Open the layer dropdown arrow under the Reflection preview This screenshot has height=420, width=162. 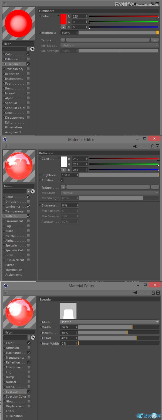(28, 191)
